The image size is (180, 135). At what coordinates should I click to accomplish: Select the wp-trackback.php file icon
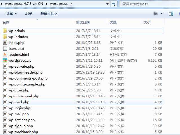[x=5, y=132]
